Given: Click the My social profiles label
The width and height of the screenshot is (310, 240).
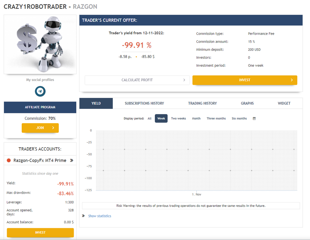Looking at the screenshot, I should click(40, 80).
